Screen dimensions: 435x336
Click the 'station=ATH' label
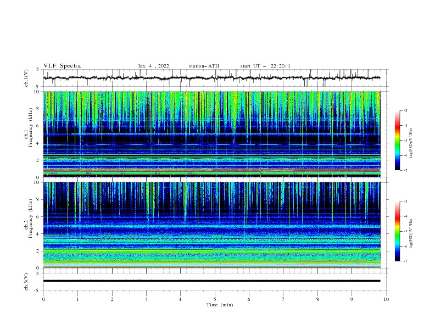click(x=204, y=66)
